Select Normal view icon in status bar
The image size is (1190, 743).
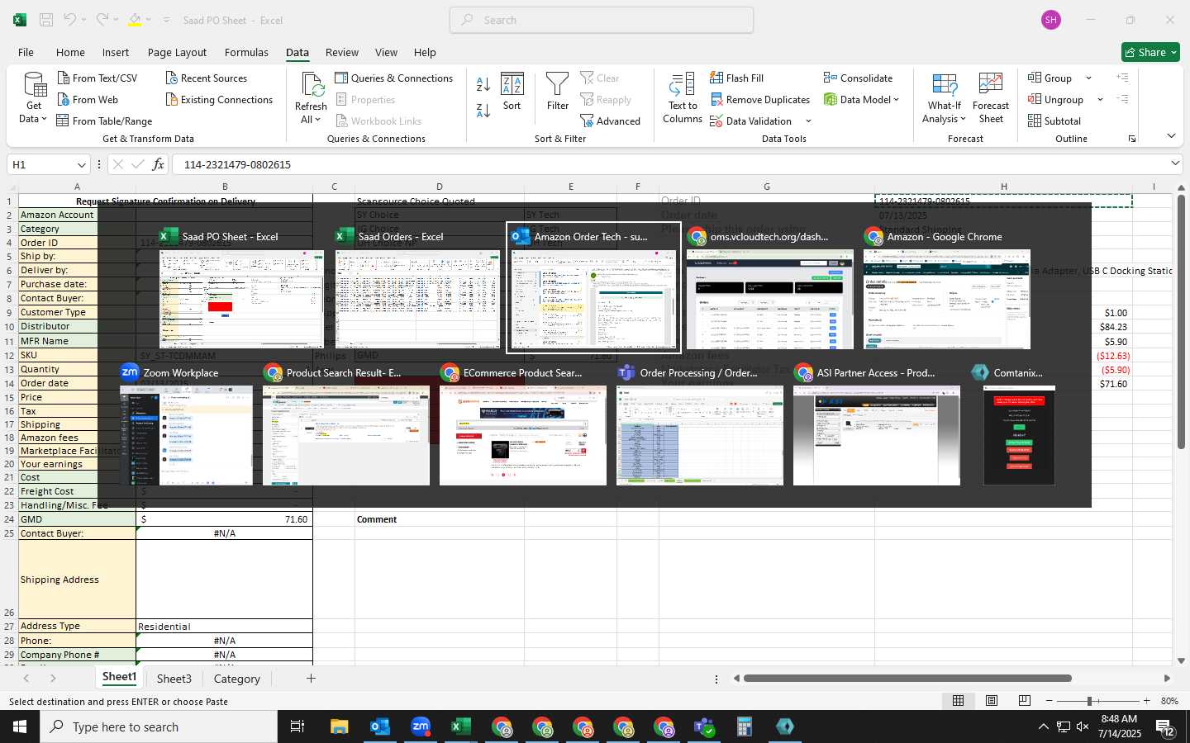pyautogui.click(x=959, y=701)
